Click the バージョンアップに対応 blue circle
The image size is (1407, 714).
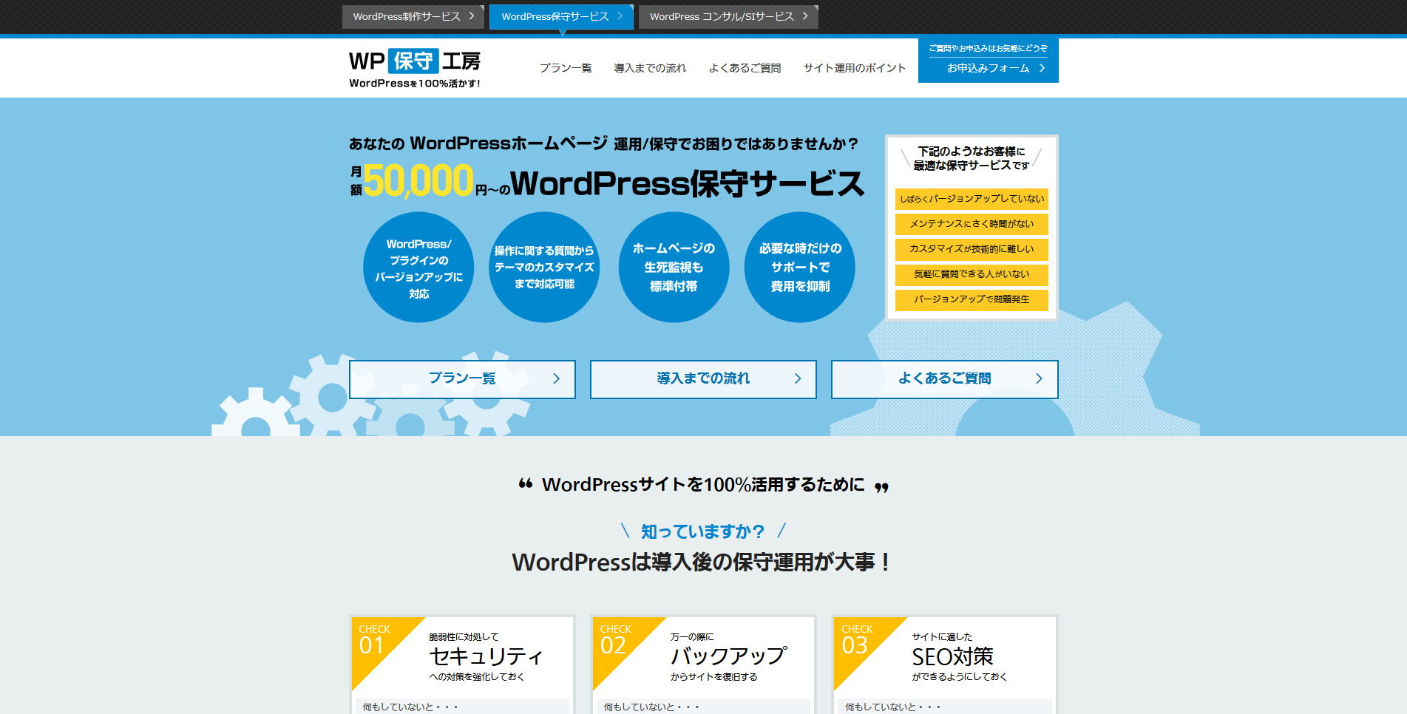[418, 268]
